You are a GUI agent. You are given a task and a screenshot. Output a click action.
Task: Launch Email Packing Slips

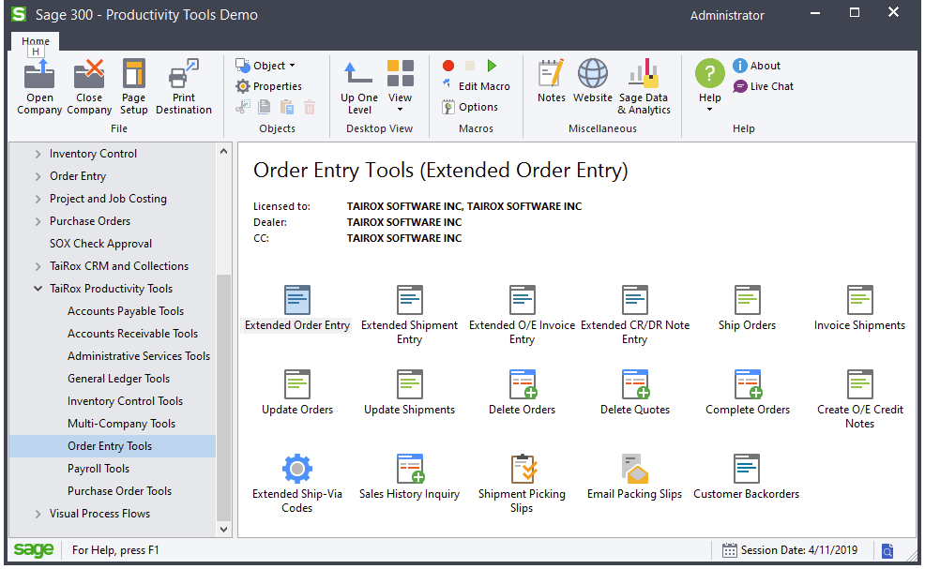635,469
